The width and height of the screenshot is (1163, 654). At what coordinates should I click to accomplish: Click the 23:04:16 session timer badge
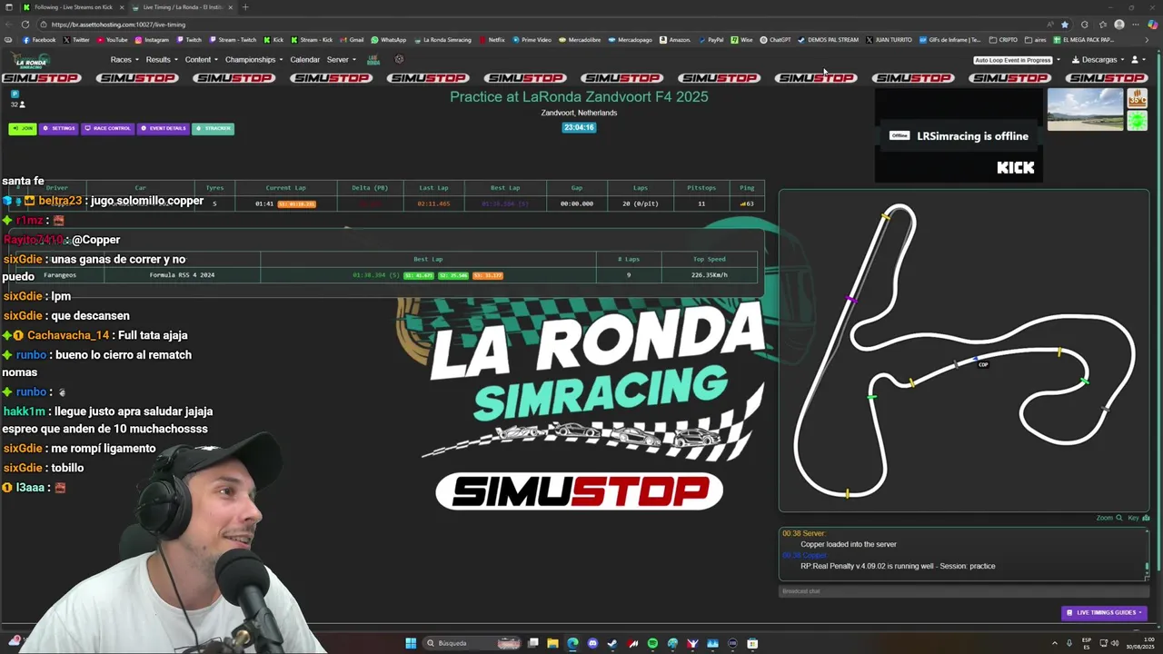point(579,127)
